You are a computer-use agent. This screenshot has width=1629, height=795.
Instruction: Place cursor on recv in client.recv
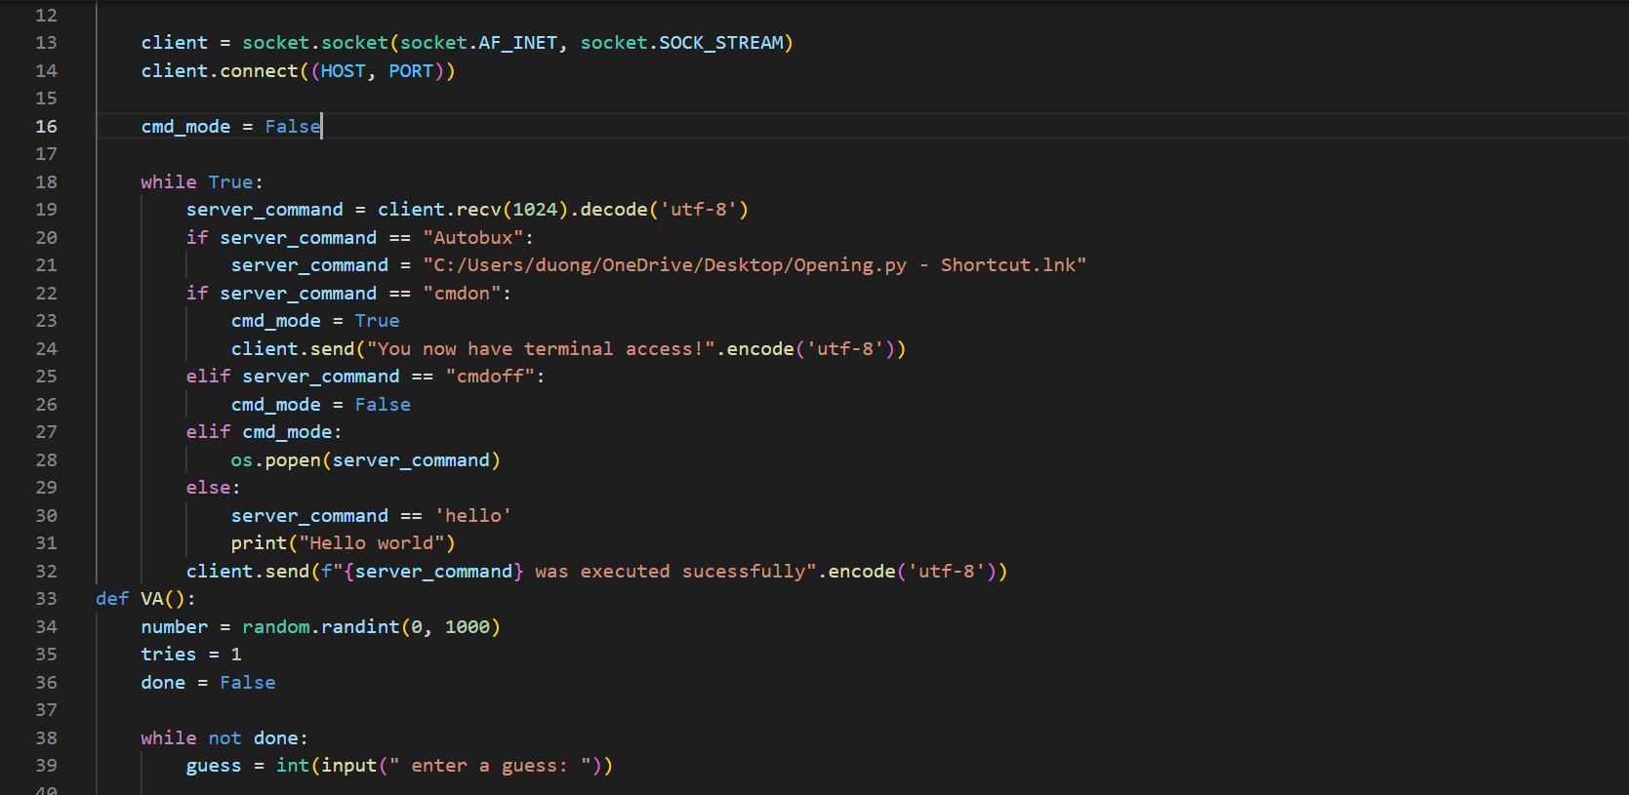coord(479,210)
